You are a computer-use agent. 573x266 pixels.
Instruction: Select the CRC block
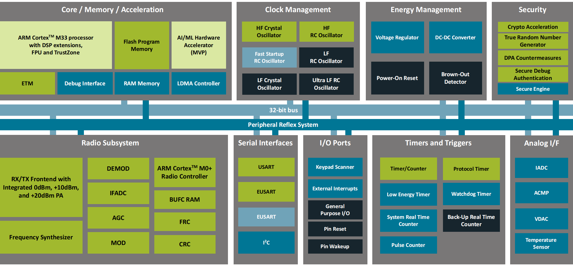pos(185,244)
